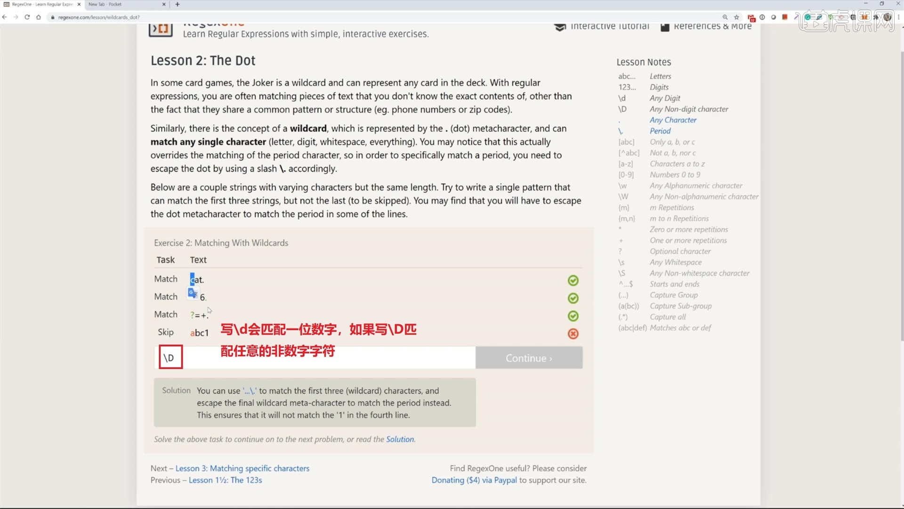This screenshot has height=509, width=904.
Task: Click the green checkmark beside cat.
Action: click(x=573, y=280)
